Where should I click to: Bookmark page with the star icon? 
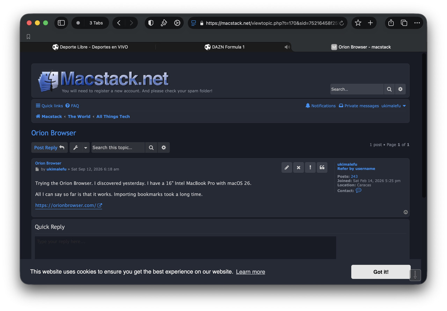click(x=358, y=23)
